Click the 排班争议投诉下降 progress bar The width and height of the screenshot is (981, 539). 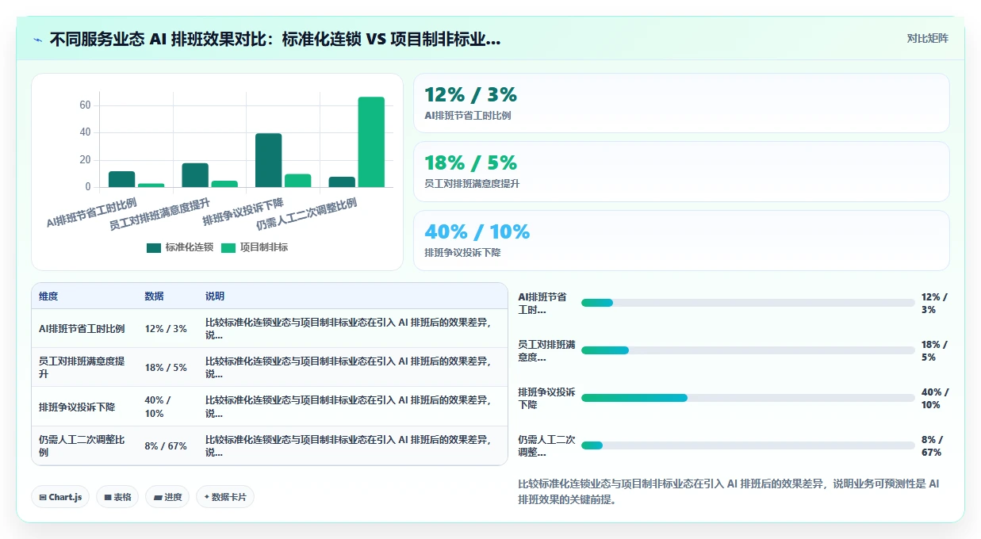[748, 398]
